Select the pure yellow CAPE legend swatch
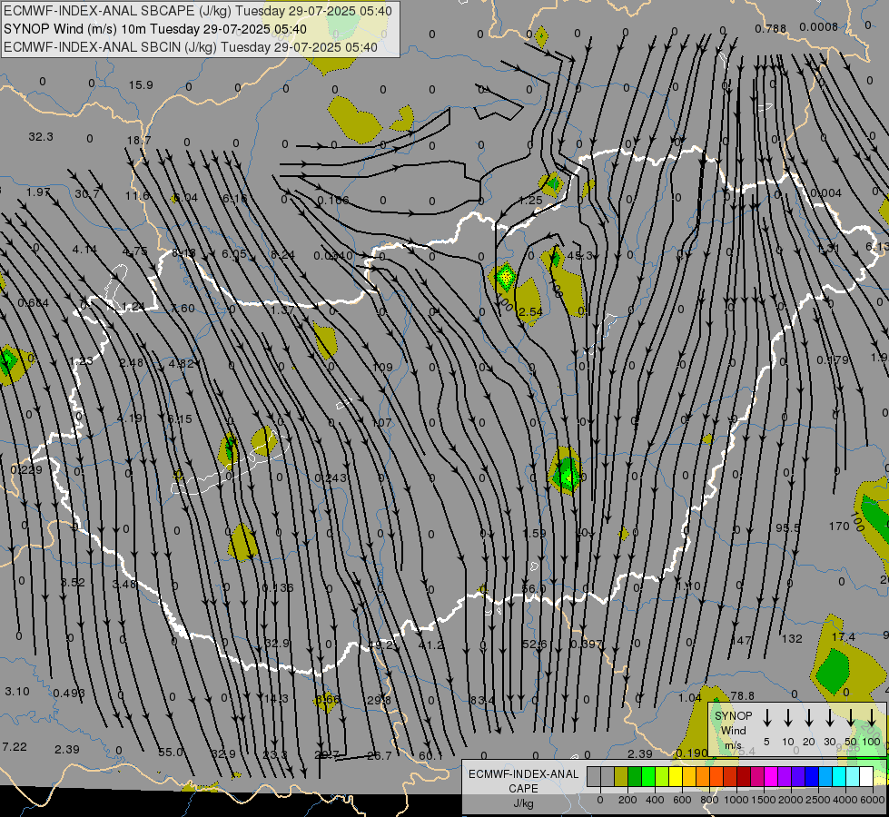The height and width of the screenshot is (817, 889). pyautogui.click(x=676, y=777)
